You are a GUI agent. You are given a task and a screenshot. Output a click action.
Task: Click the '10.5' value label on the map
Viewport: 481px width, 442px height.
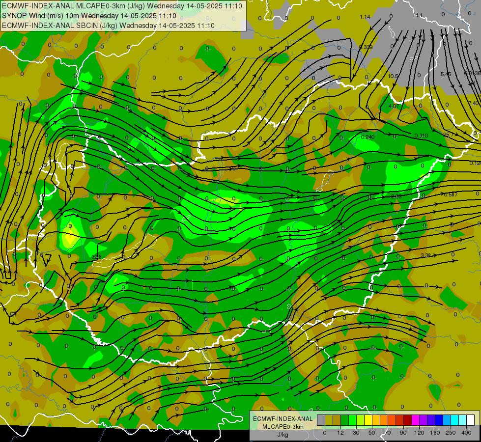tap(393, 76)
